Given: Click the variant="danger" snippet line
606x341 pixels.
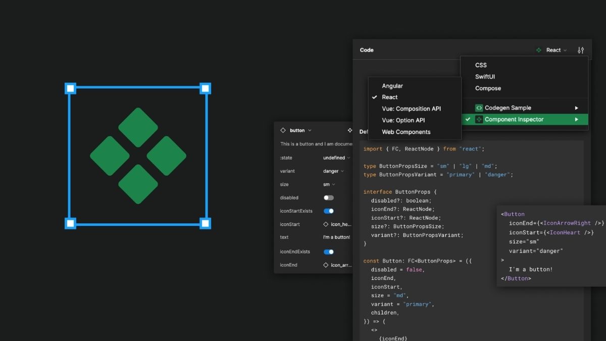Looking at the screenshot, I should pyautogui.click(x=536, y=251).
